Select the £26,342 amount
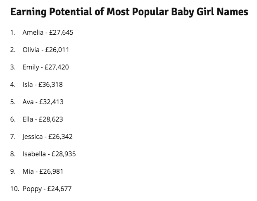 tap(61, 136)
